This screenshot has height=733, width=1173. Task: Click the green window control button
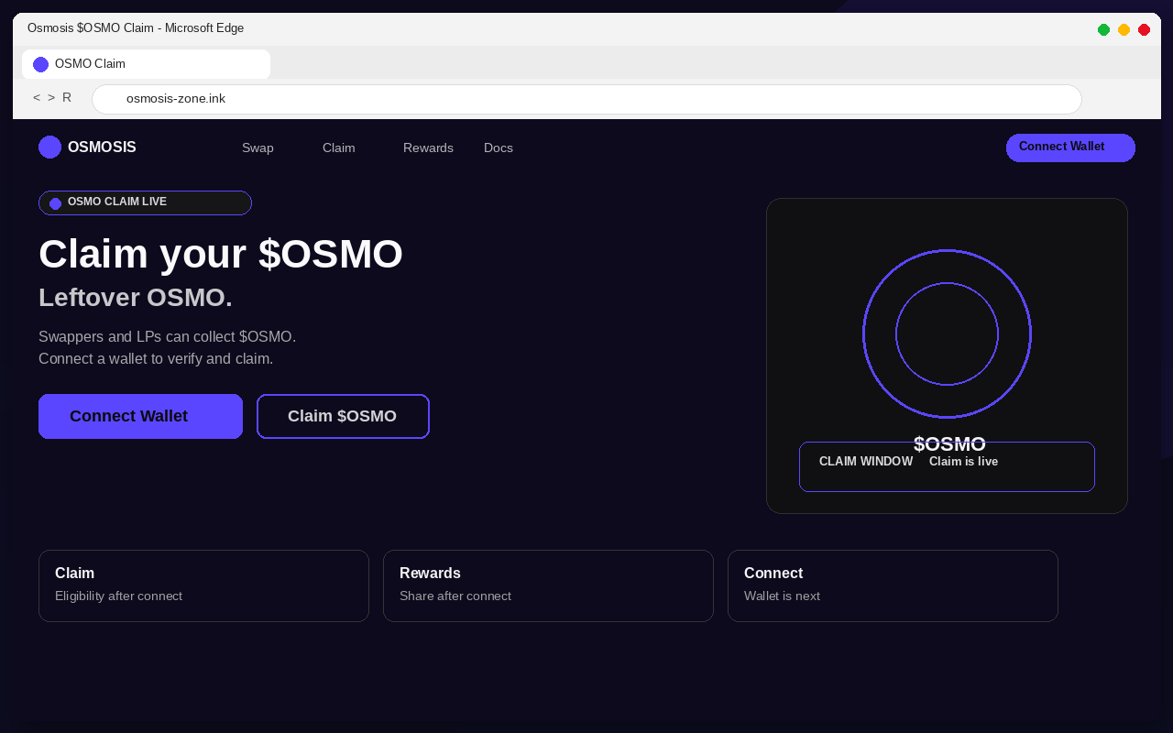pyautogui.click(x=1103, y=29)
